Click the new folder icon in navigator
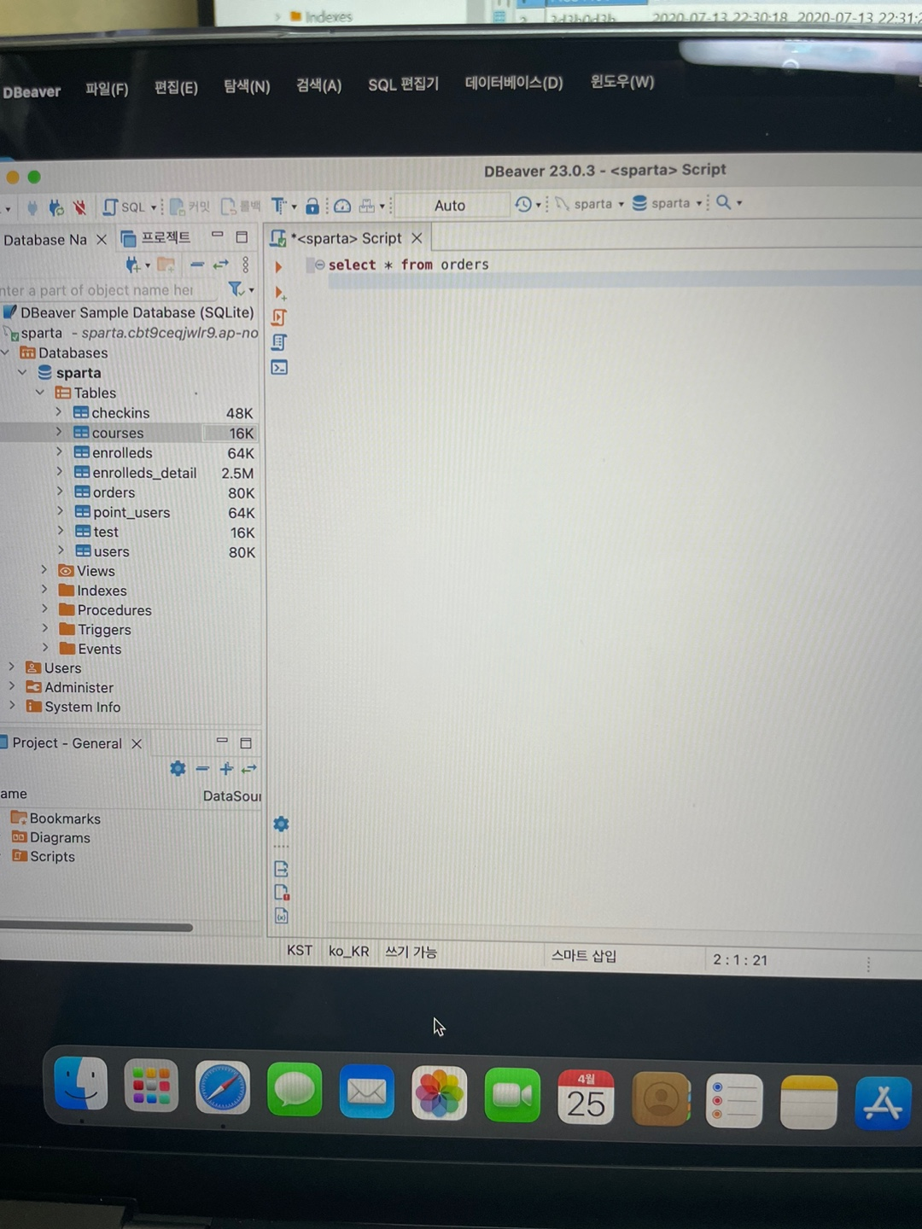The width and height of the screenshot is (922, 1229). (x=166, y=265)
